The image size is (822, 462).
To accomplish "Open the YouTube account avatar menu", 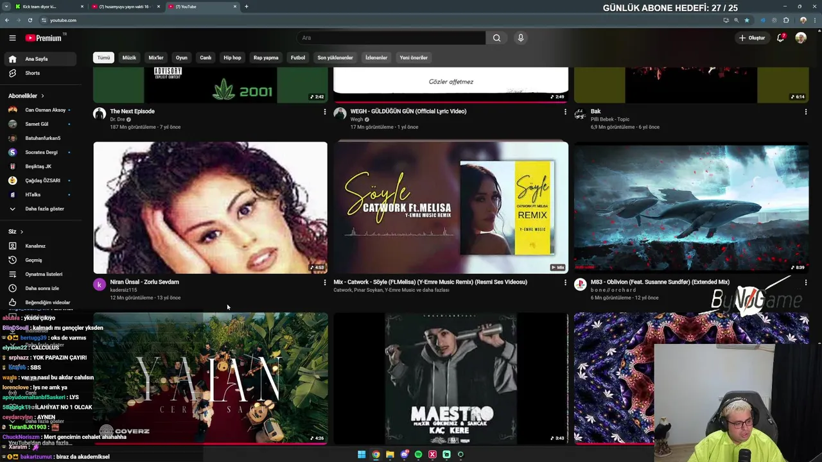I will point(801,38).
